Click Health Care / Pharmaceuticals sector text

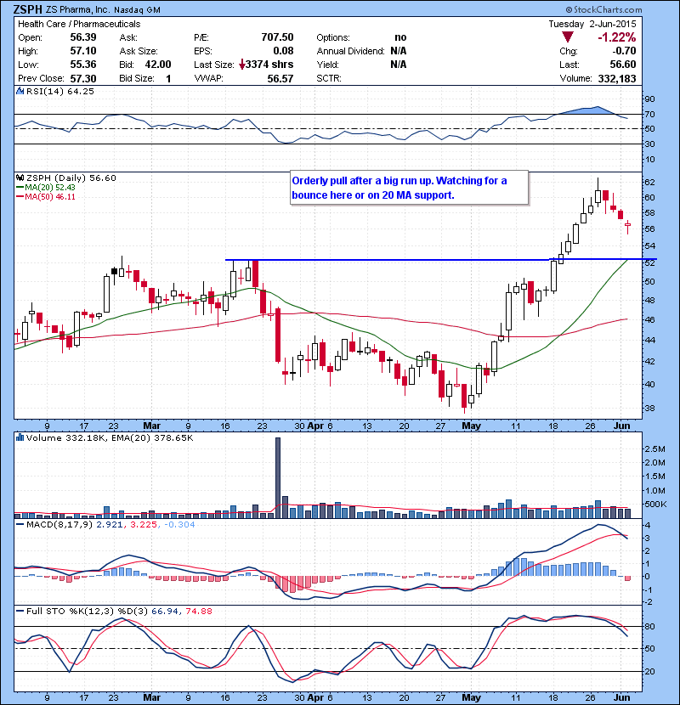[x=79, y=24]
